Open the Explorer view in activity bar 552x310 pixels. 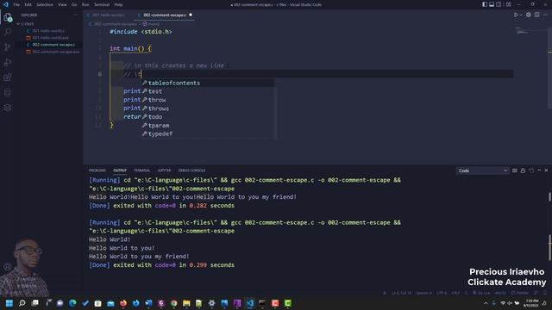click(8, 17)
